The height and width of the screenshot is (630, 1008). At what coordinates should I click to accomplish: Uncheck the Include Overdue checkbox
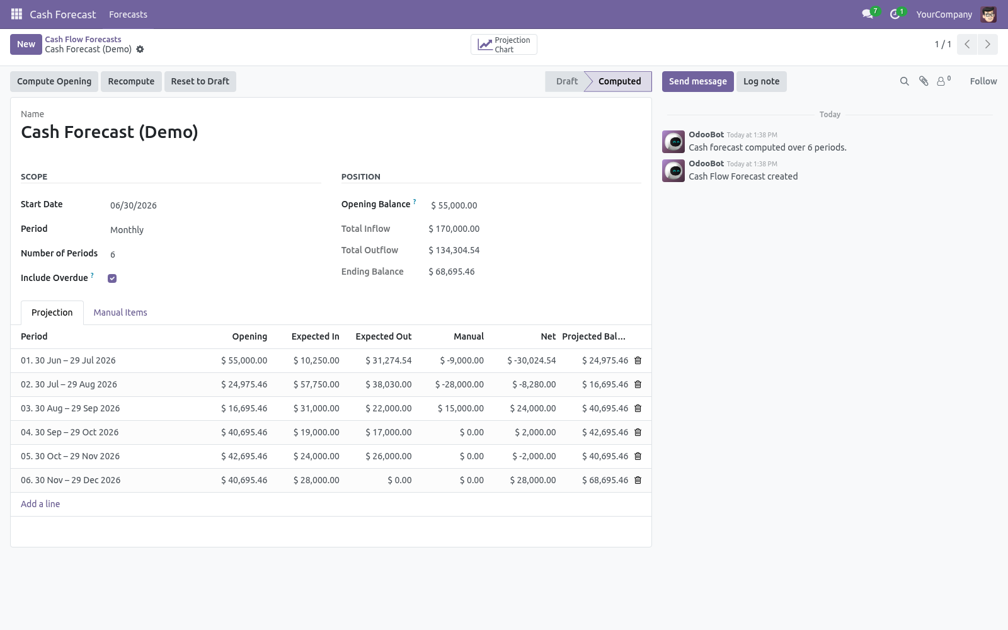coord(112,278)
